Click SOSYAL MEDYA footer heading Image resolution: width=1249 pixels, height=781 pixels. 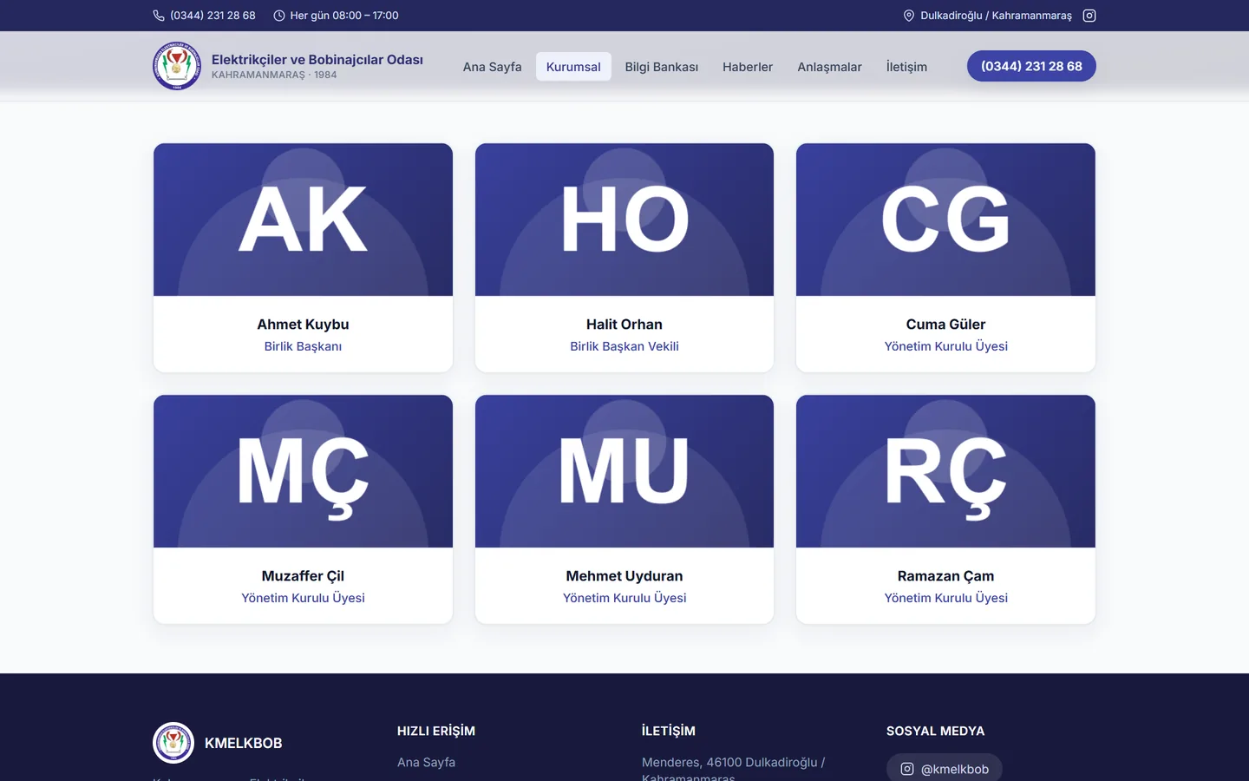[x=935, y=731]
